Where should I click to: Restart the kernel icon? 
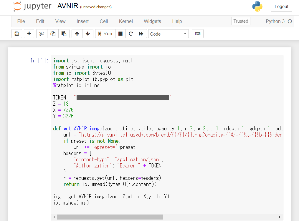(131, 34)
